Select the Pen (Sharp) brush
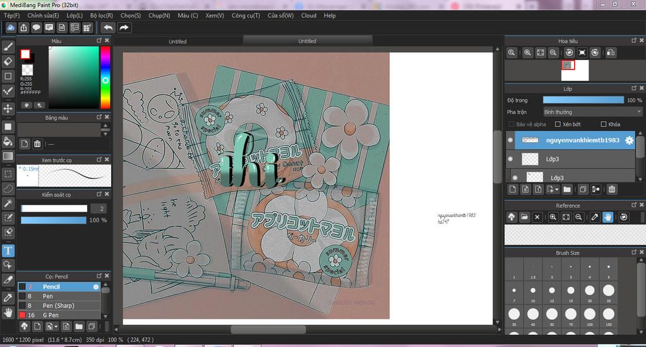 [59, 305]
